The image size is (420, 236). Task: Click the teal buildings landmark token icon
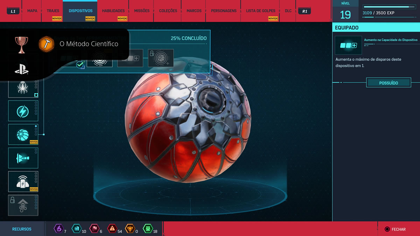(76, 229)
